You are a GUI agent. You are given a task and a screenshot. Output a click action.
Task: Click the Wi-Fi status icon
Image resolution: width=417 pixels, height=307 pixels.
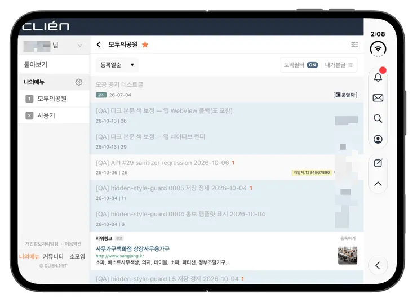[378, 48]
